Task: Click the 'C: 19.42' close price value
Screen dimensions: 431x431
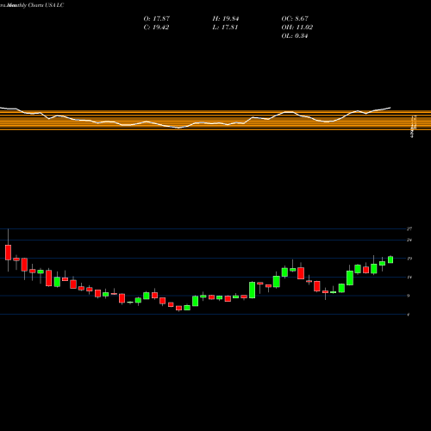Action: coord(156,28)
